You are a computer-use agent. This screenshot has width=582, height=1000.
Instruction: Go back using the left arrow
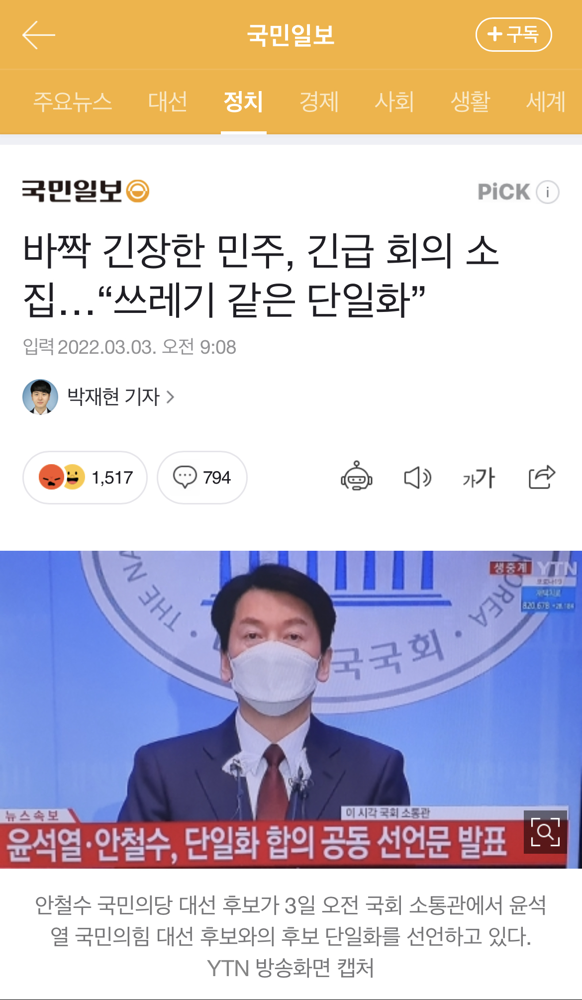click(38, 35)
